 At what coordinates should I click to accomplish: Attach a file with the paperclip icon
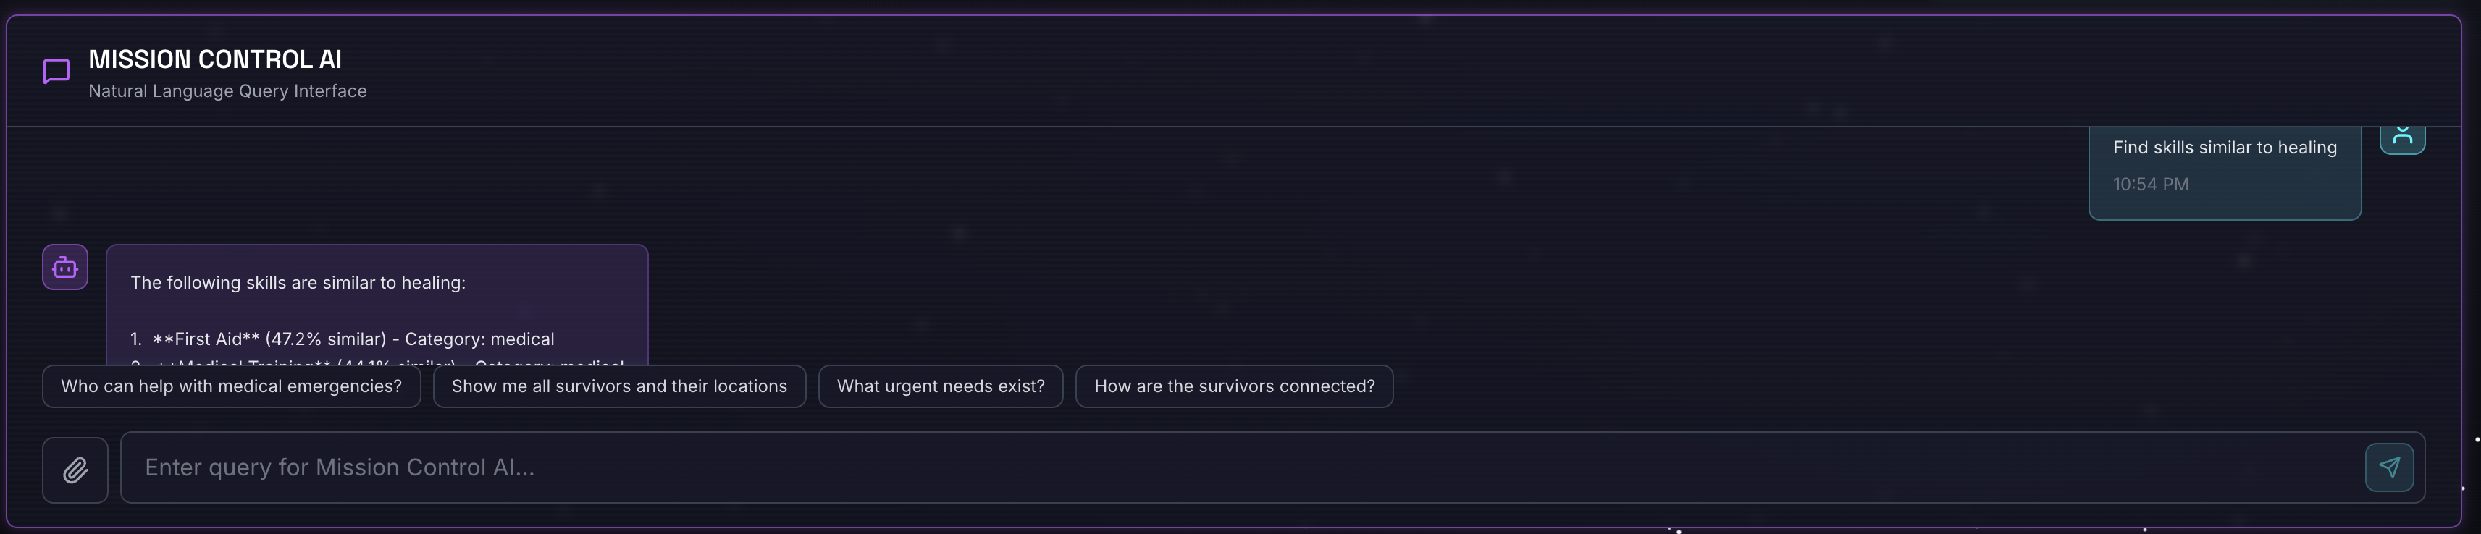[75, 470]
